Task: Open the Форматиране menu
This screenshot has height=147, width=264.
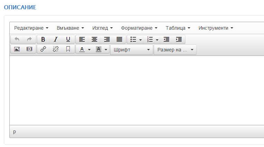Action: [139, 28]
